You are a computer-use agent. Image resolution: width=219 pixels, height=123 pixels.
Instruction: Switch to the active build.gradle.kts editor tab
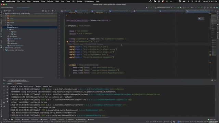[198, 11]
